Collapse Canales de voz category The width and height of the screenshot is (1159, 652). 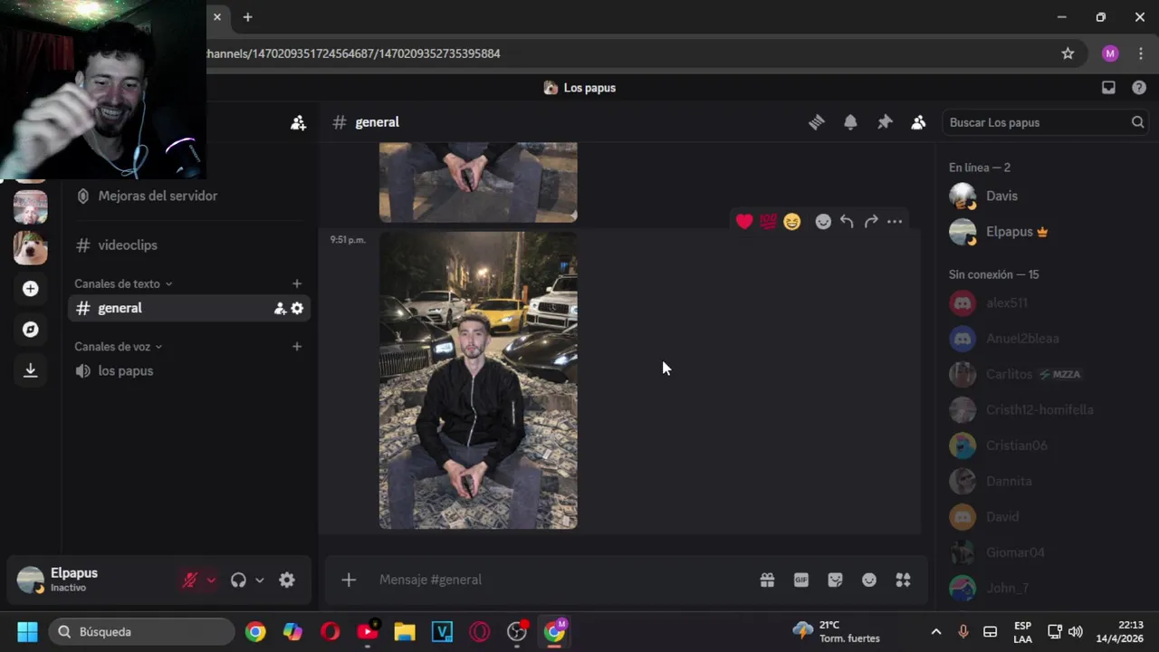119,346
